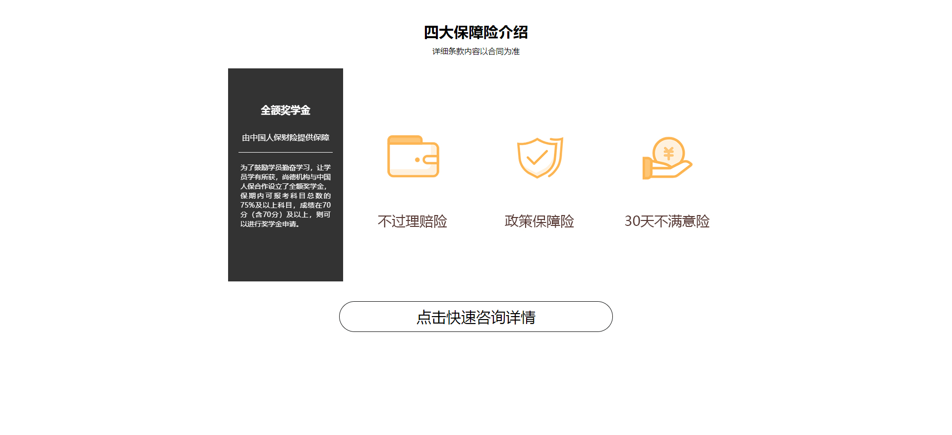Click the 四大保障险介绍 heading
The width and height of the screenshot is (952, 435).
click(476, 32)
